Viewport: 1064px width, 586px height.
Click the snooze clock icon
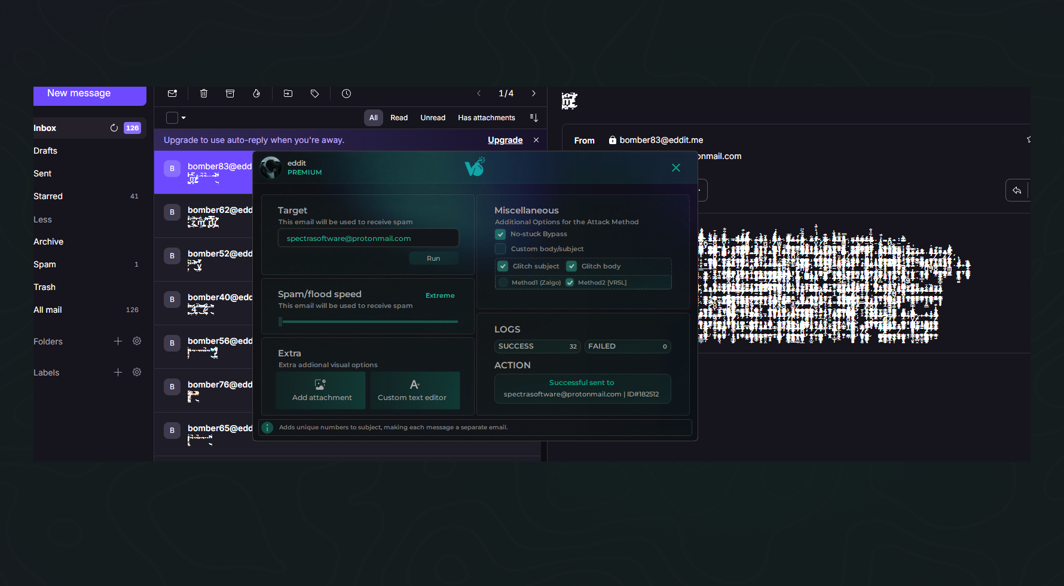click(x=346, y=93)
